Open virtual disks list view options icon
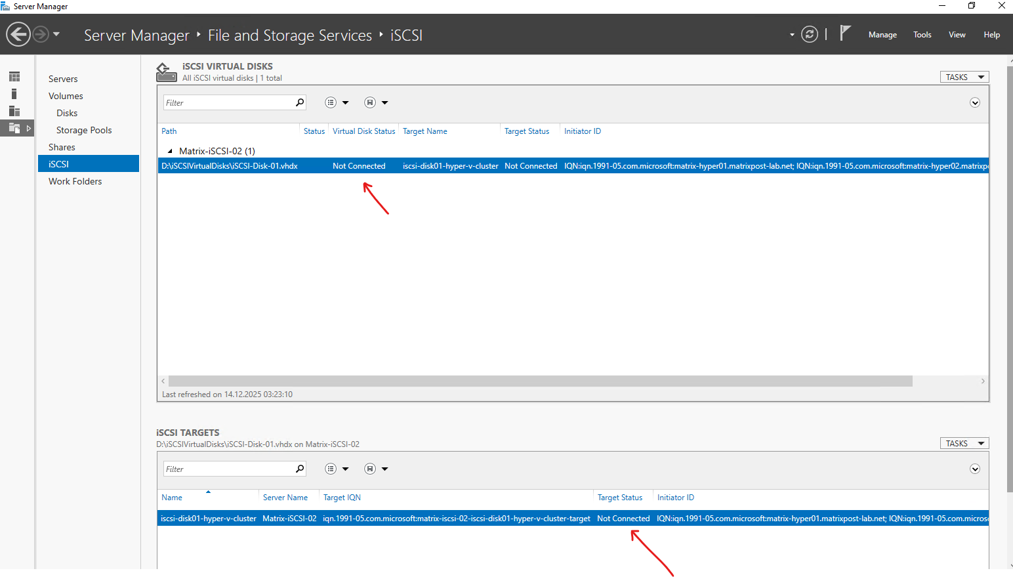1013x577 pixels. click(331, 102)
